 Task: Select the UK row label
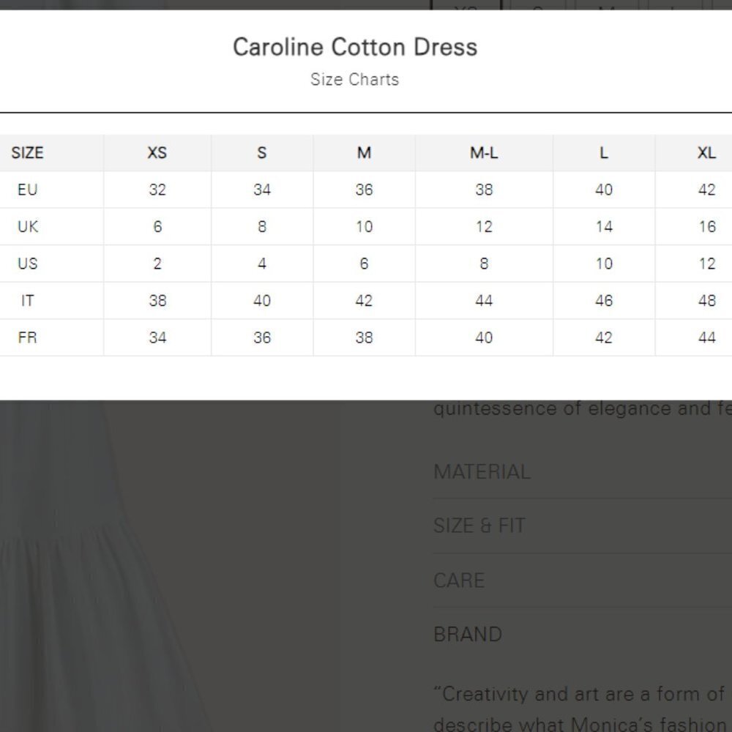pyautogui.click(x=28, y=226)
